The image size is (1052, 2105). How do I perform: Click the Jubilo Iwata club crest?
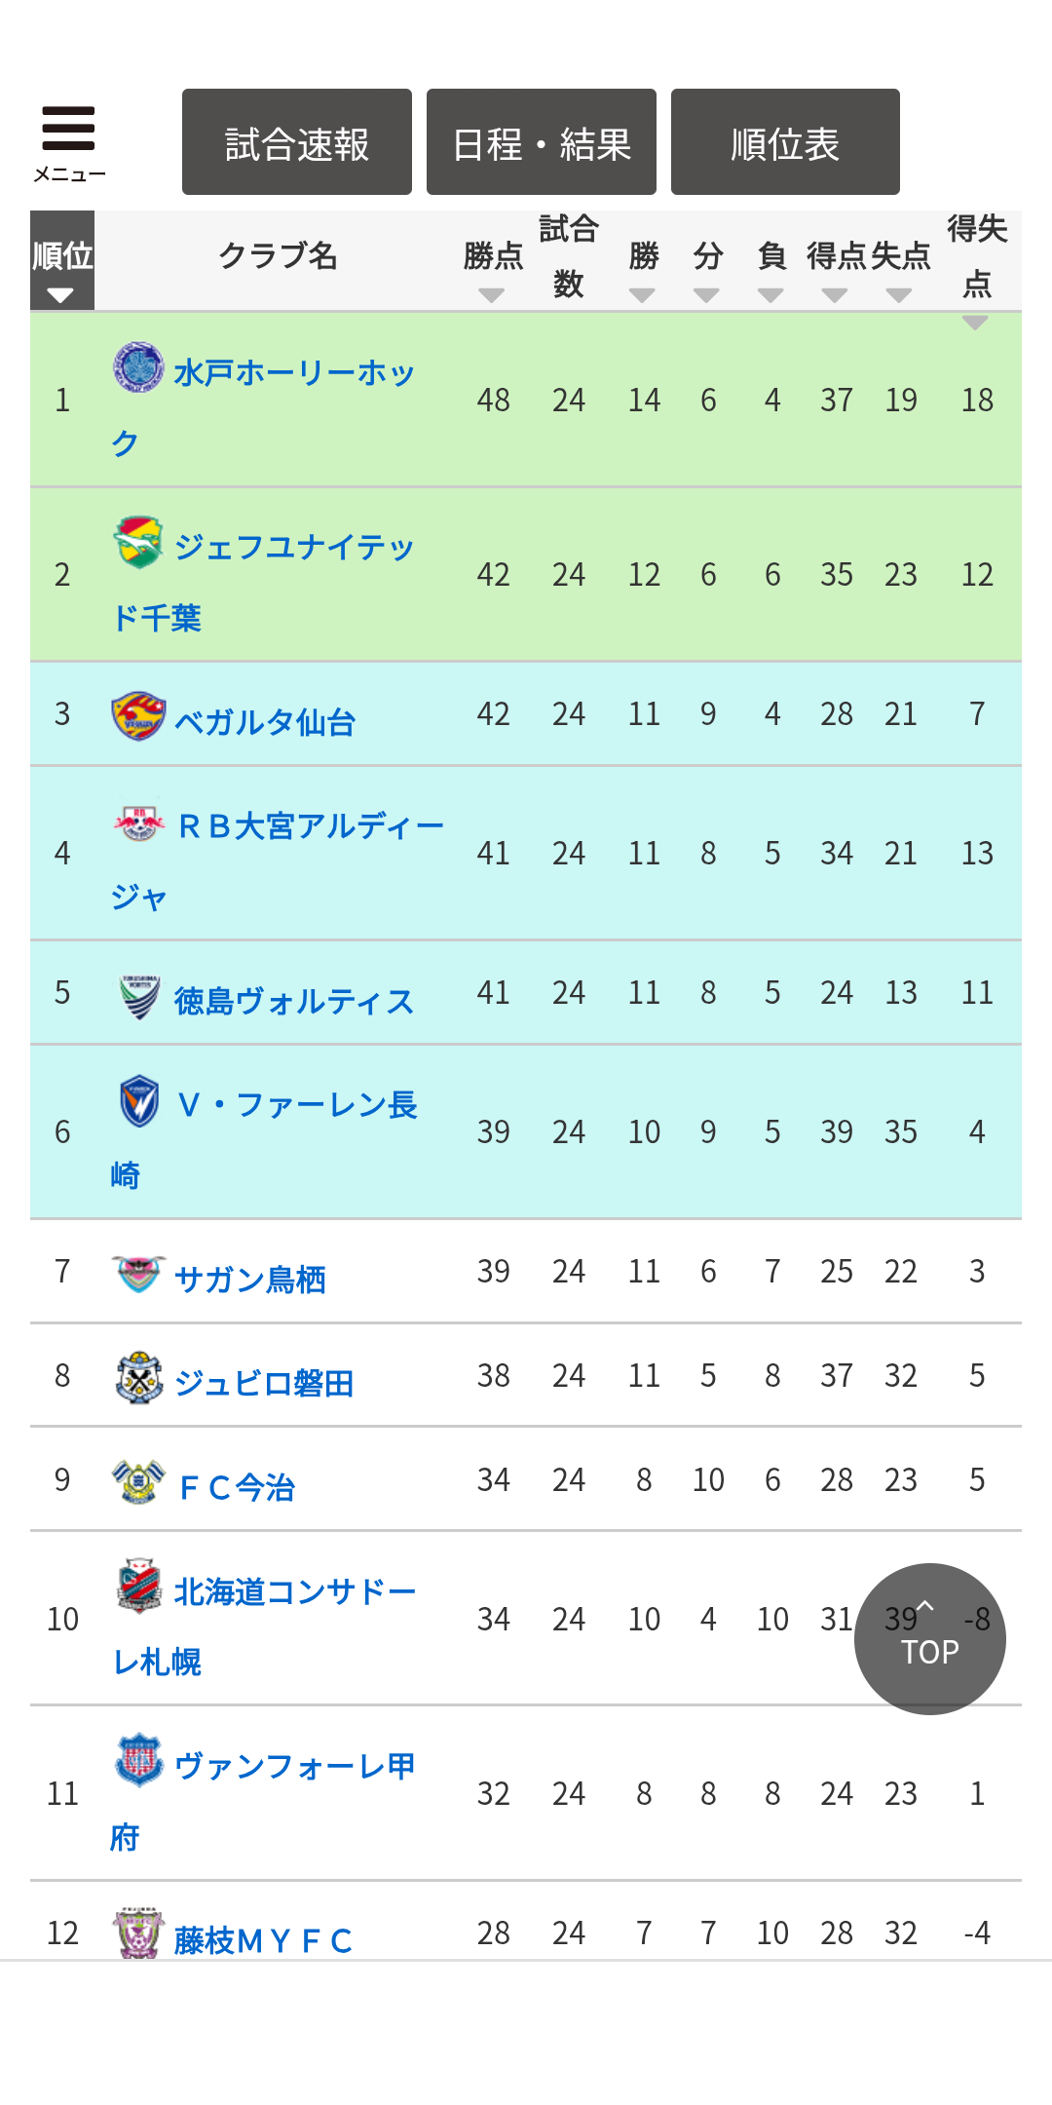click(138, 1377)
